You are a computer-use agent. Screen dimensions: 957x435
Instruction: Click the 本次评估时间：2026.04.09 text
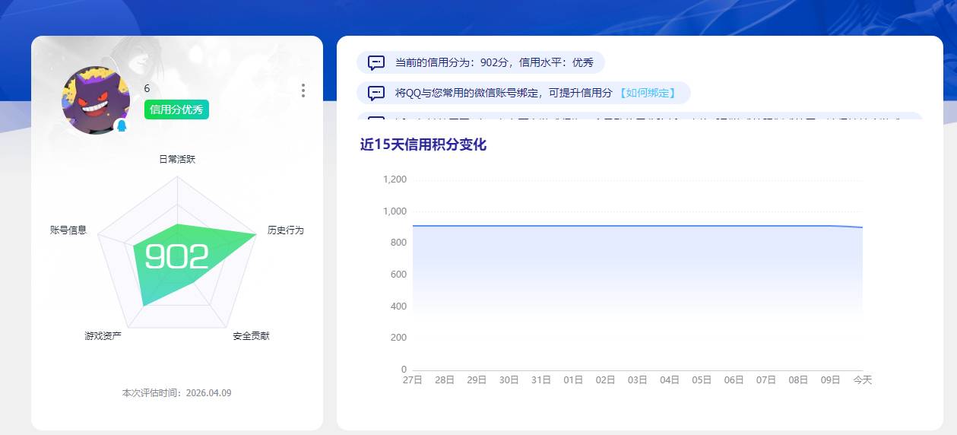tap(176, 392)
